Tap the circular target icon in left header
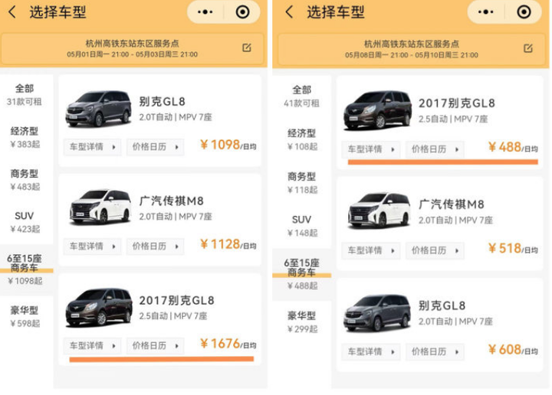 pyautogui.click(x=242, y=12)
